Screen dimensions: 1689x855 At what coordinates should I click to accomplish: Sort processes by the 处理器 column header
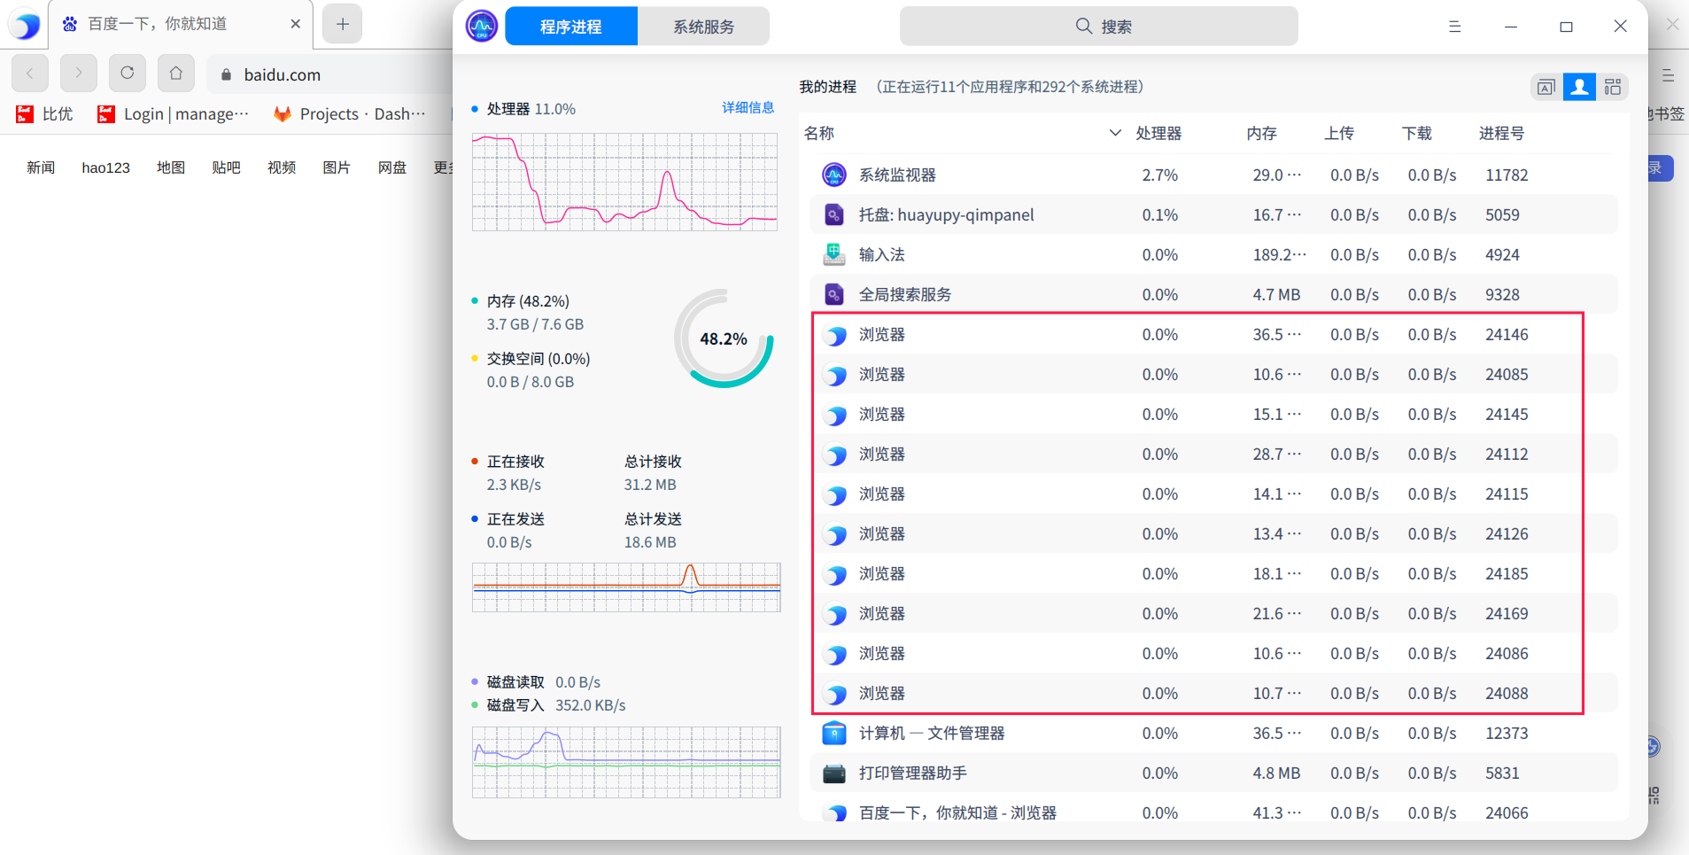point(1158,133)
